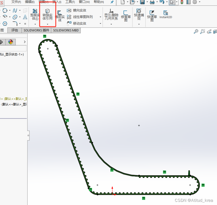217x205 pixels.
Task: Click the Zoom to Area magnifier icon
Action: tap(203, 32)
